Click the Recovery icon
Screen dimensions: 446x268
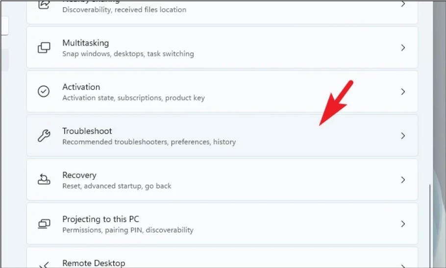click(x=44, y=180)
